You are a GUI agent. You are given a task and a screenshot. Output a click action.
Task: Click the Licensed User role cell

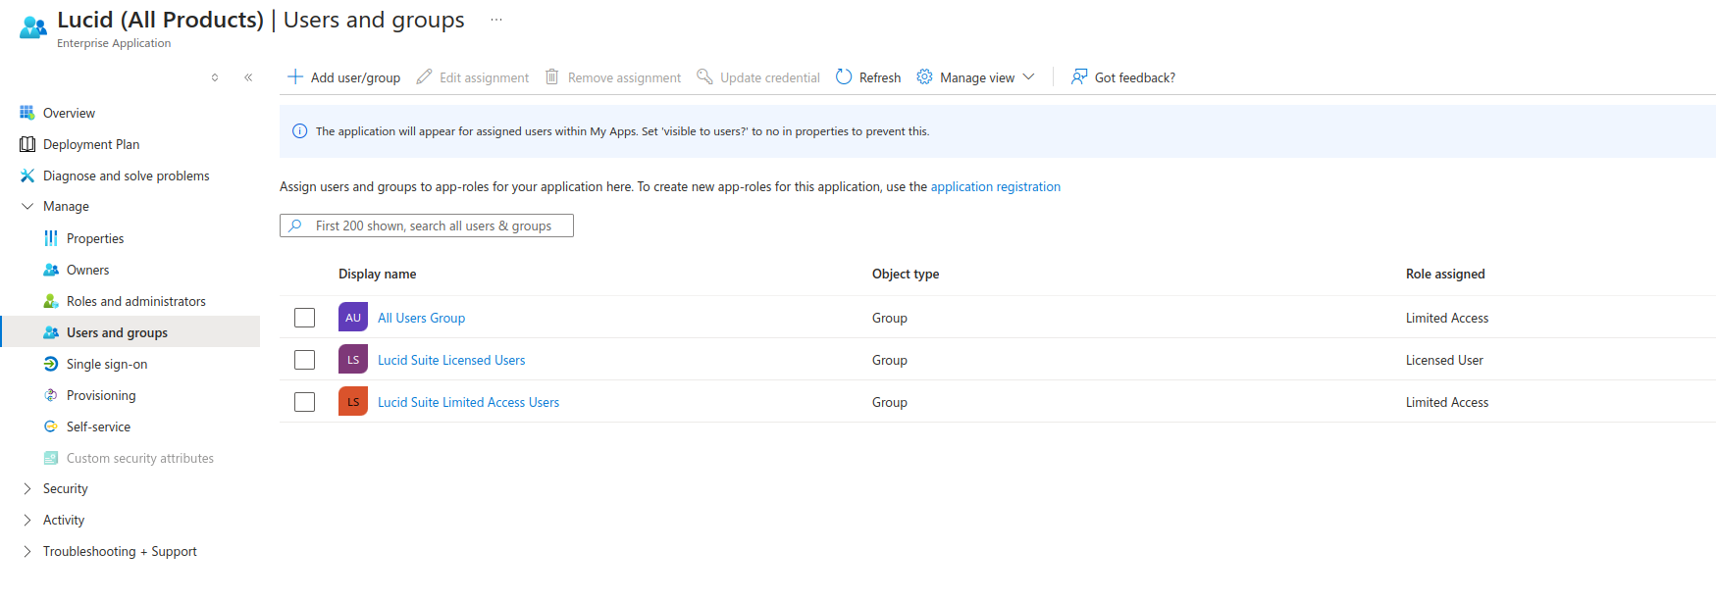1444,360
